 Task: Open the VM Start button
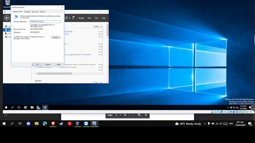coord(6,108)
